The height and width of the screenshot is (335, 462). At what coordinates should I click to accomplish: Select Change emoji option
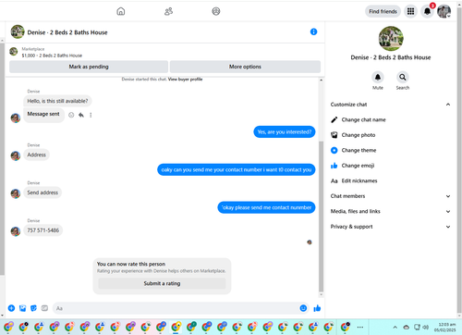390,166
